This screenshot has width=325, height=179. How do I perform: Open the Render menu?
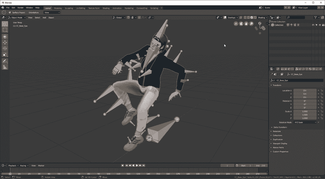20,8
